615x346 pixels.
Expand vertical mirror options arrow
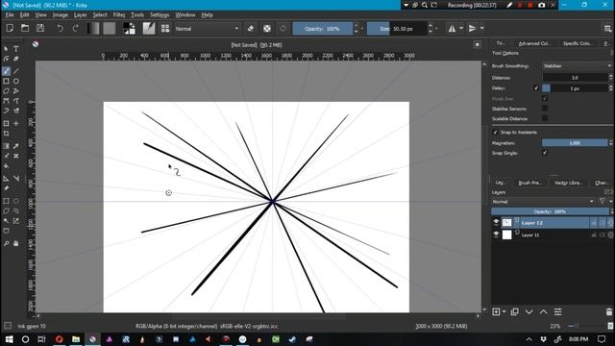[x=482, y=28]
